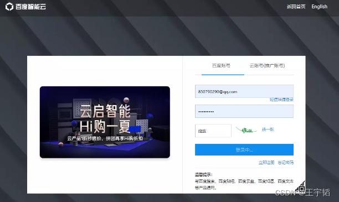The height and width of the screenshot is (202, 339).
Task: Open the 立即注册 register link
Action: point(266,163)
